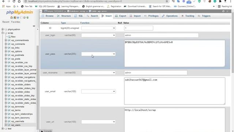Open function dropdown for user_login row

coord(98,35)
